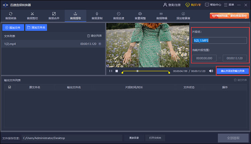Toggle the output list select-all checkbox
Screen dimensions: 251x144
[x=10, y=87]
